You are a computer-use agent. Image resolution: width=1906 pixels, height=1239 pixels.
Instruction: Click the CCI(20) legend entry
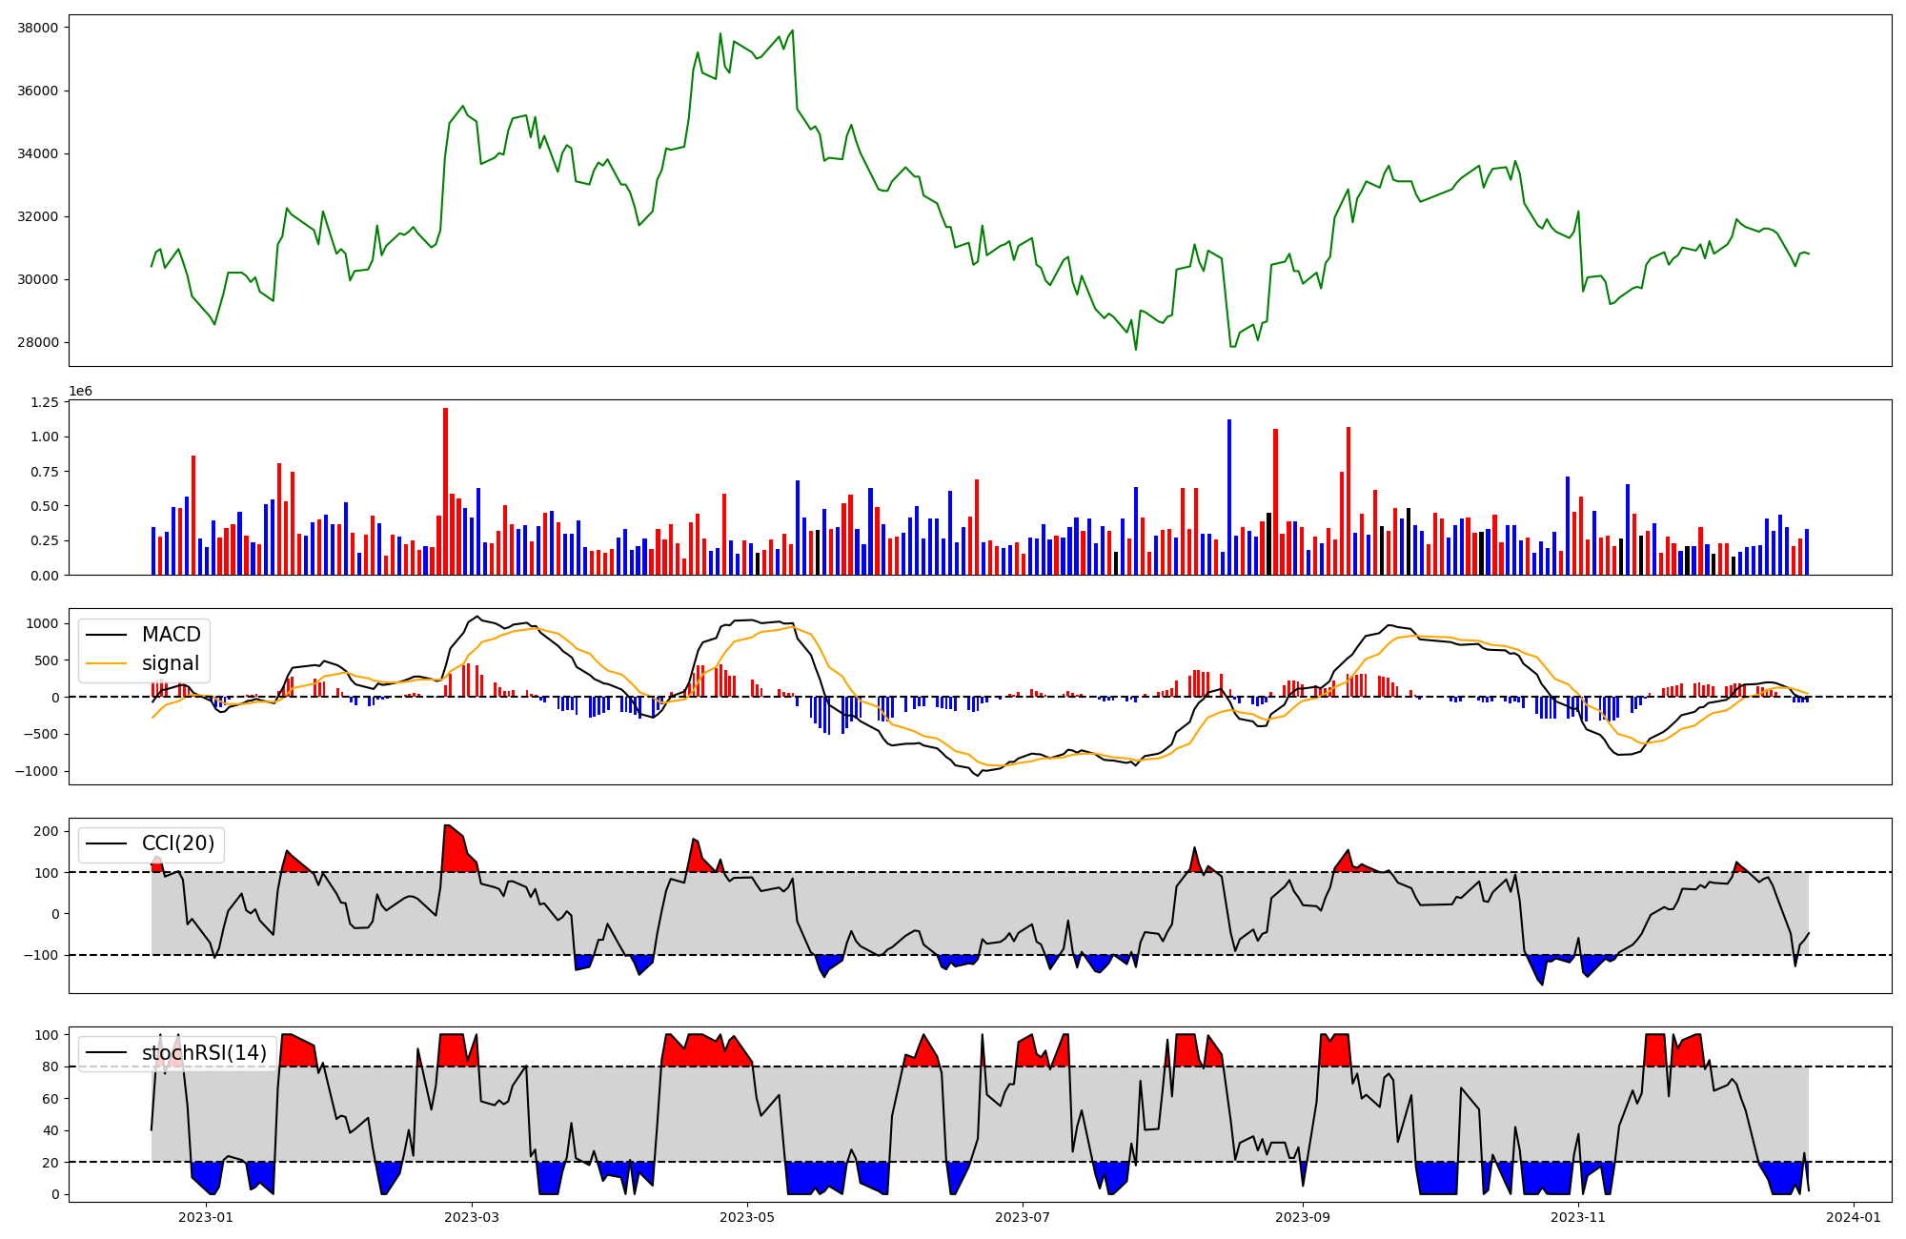[178, 843]
